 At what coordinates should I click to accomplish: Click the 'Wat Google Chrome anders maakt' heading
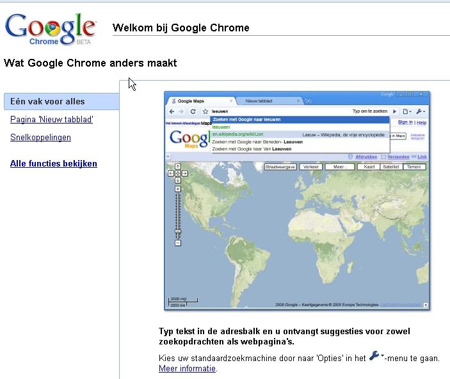(x=90, y=63)
